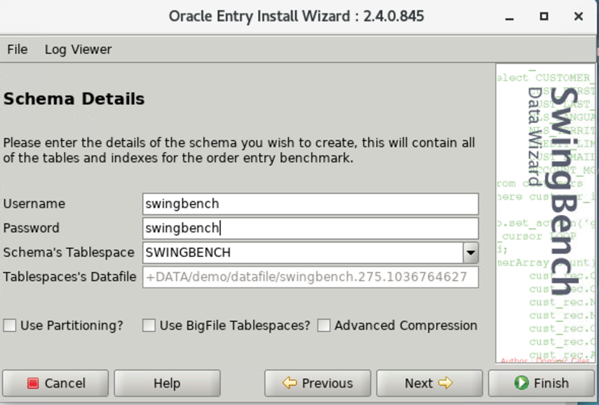Enable Advanced Compression
Screen dimensions: 599x405
point(323,325)
